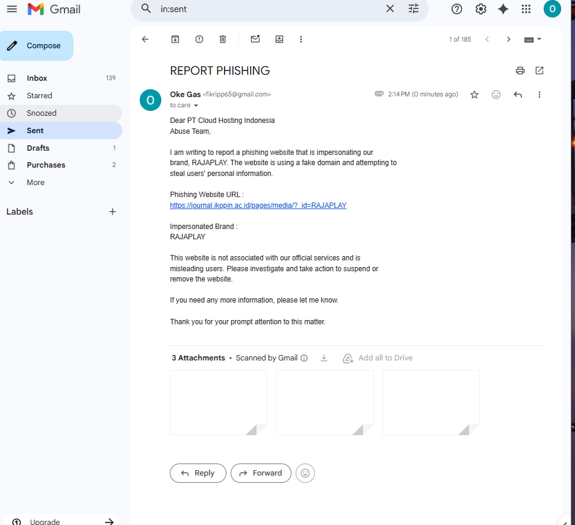Open emoji reaction button beside Forward
Screen dimensions: 575x525
(305, 473)
